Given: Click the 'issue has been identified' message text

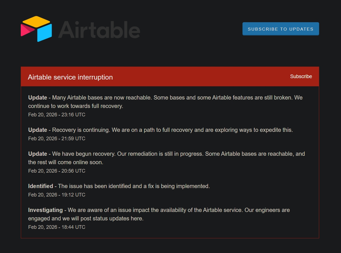Looking at the screenshot, I should click(134, 186).
